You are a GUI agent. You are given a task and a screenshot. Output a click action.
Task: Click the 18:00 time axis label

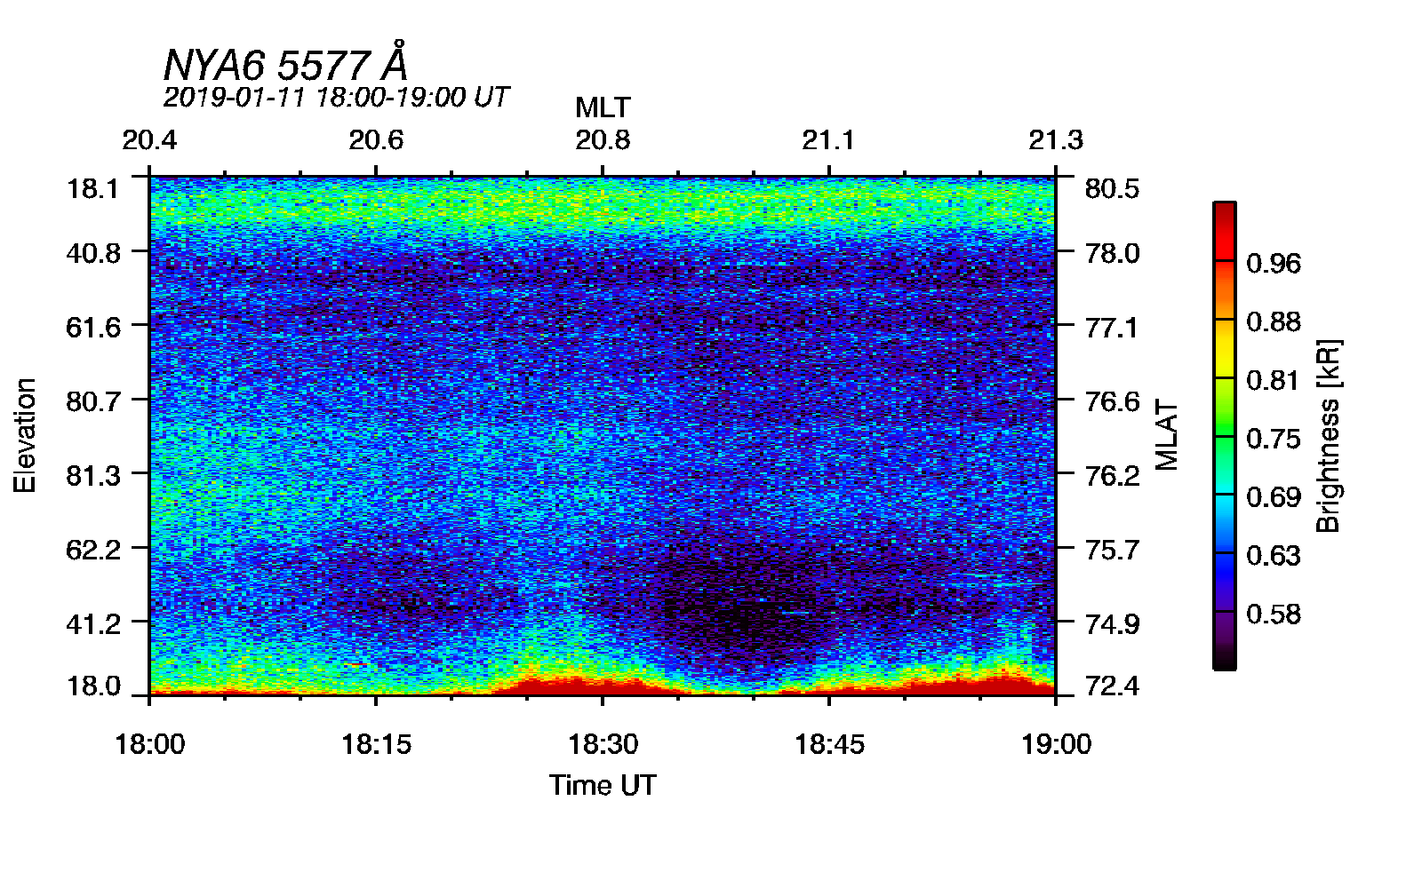pyautogui.click(x=149, y=743)
